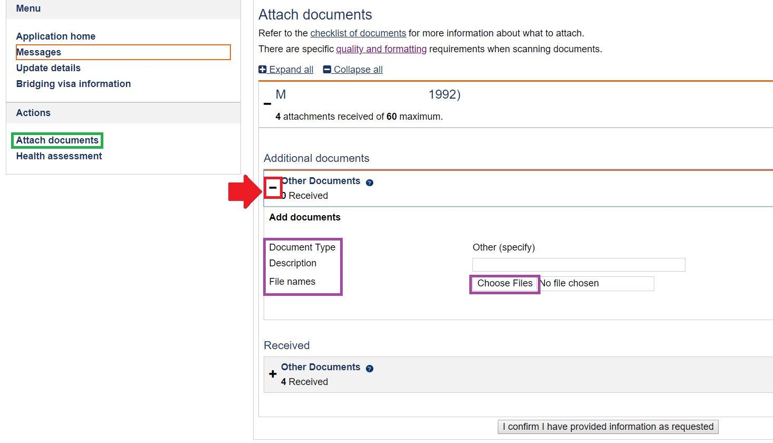Open help icon beside Received Other Documents
Viewport: 773px width, 443px height.
pos(370,369)
